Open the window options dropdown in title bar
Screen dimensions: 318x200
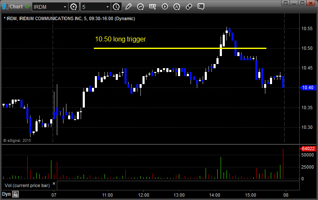pos(286,3)
